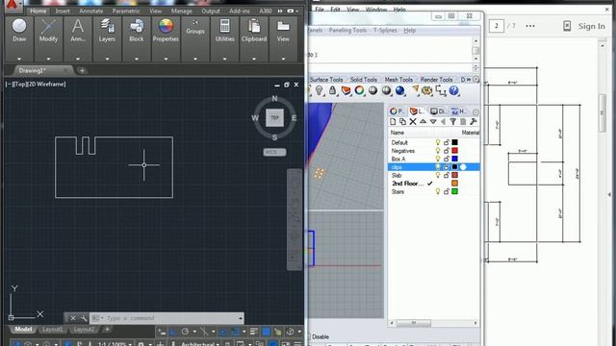Change the blue color swatch of Box A layer
Screen dimensions: 616x346
click(454, 159)
